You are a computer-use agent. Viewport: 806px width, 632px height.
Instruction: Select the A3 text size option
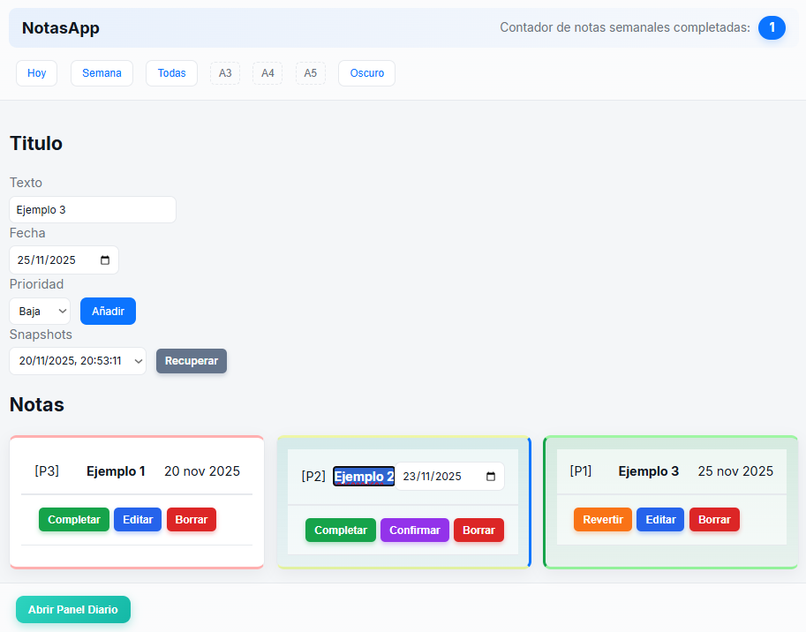[x=223, y=72]
